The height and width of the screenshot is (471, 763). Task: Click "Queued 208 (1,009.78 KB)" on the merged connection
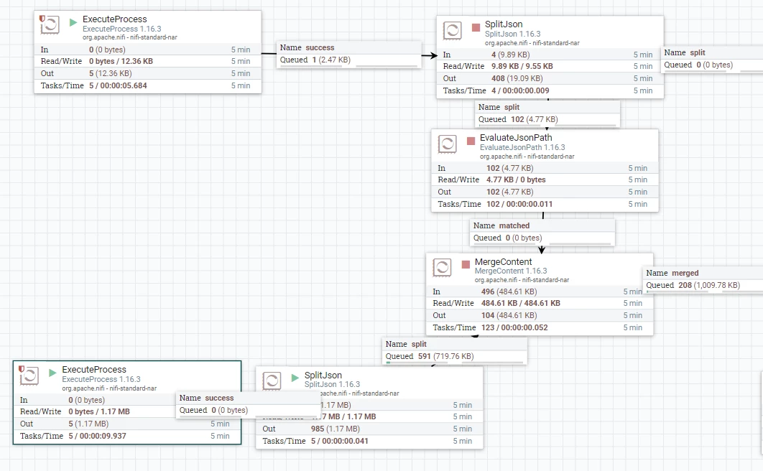tap(693, 285)
